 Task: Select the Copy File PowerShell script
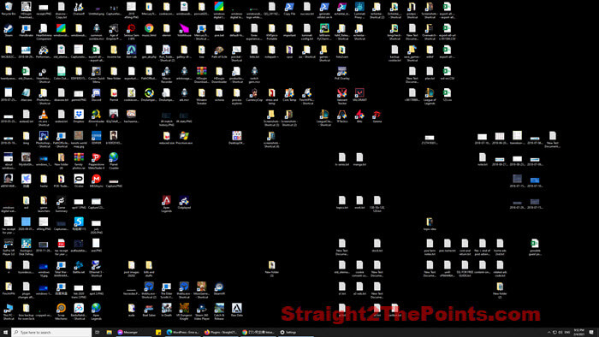[289, 9]
